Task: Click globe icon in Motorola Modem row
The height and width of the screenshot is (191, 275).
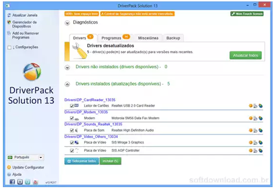Action: [x=261, y=119]
